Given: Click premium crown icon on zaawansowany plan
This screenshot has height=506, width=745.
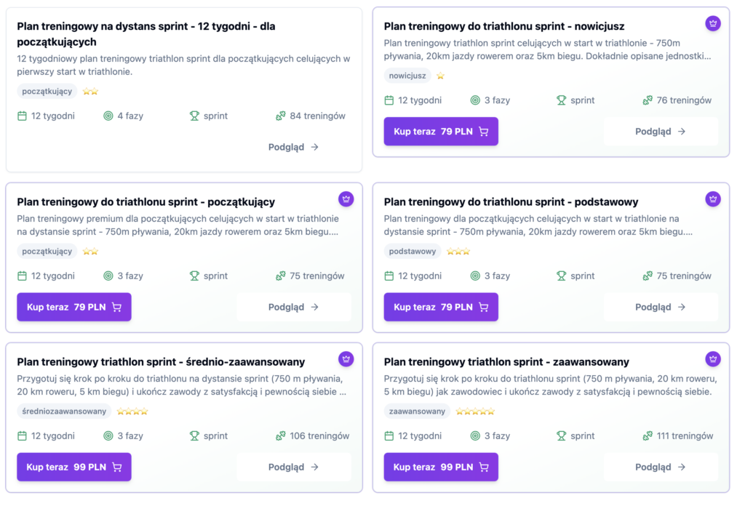Looking at the screenshot, I should pos(713,359).
